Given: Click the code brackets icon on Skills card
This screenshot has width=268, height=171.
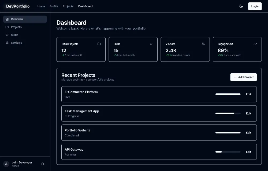Looking at the screenshot, I should point(151,44).
